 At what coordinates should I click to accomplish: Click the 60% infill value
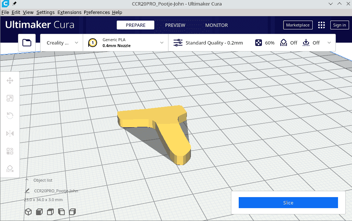point(270,43)
